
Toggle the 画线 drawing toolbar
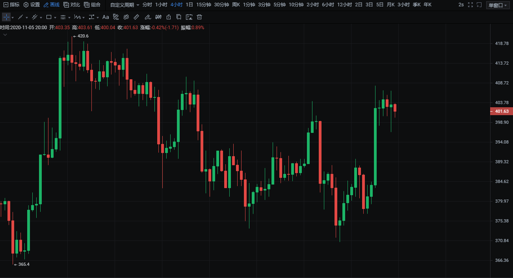[51, 5]
